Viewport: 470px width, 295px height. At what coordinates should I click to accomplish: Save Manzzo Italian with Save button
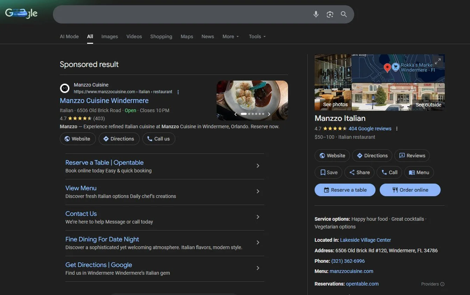click(x=328, y=172)
